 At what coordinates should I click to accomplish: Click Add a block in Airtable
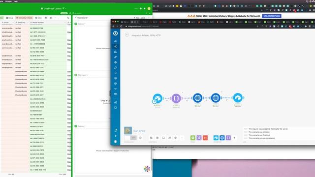point(139,18)
